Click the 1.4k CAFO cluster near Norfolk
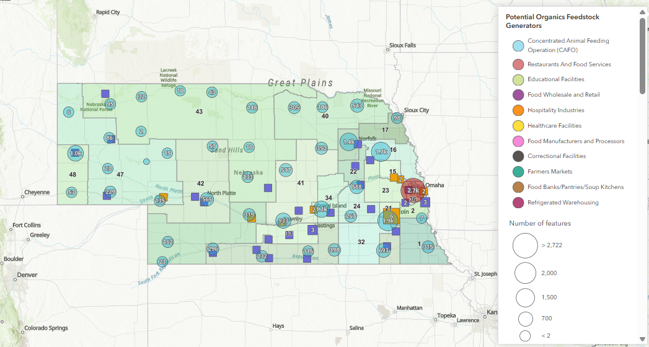Screen dimensions: 649x347 pyautogui.click(x=348, y=142)
